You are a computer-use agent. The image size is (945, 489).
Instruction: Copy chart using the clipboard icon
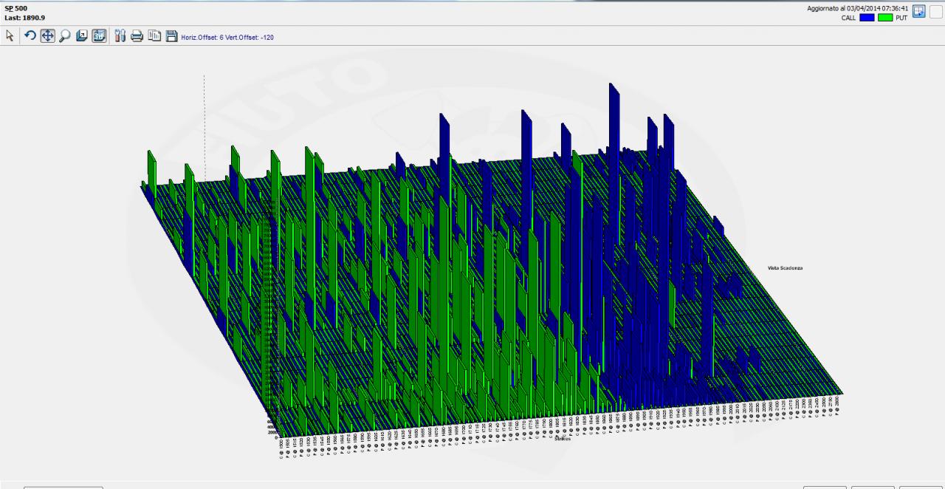pos(154,35)
